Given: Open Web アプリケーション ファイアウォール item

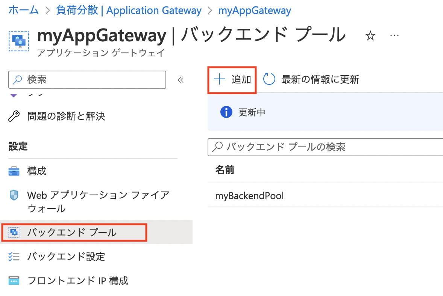Looking at the screenshot, I should 98,201.
